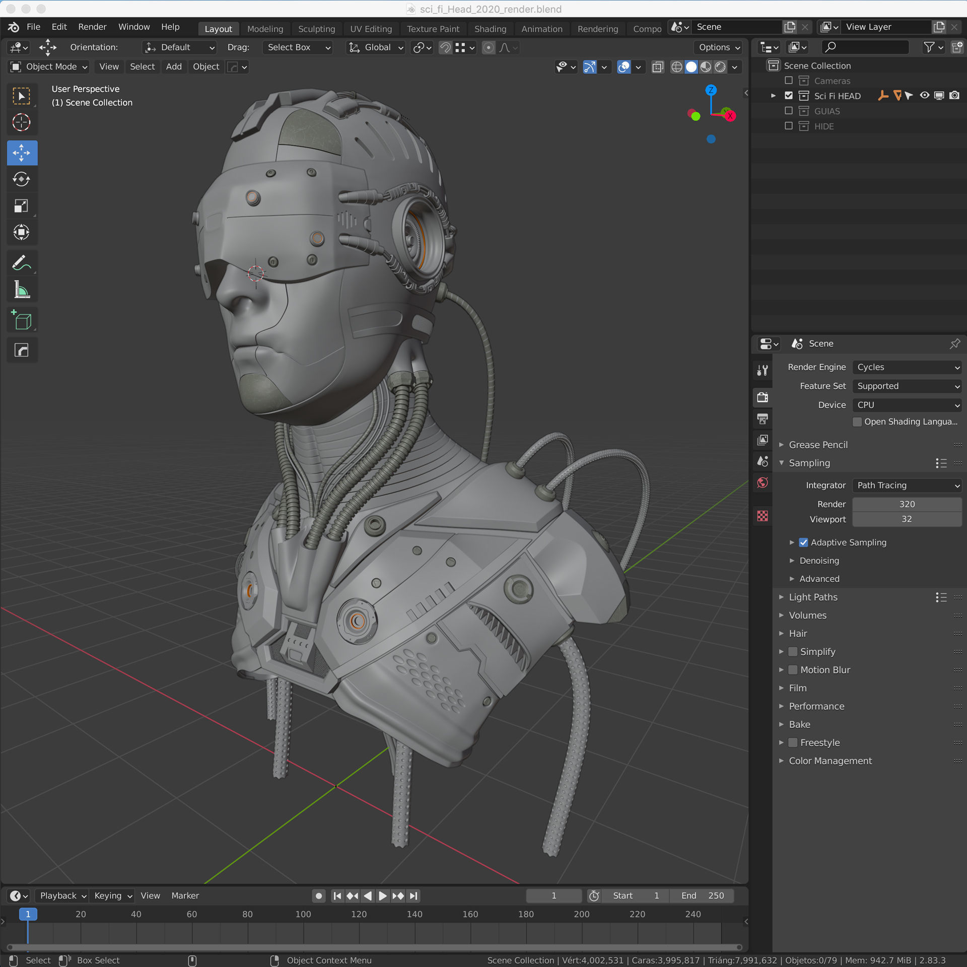Viewport: 967px width, 967px height.
Task: Open the File menu
Action: [x=33, y=27]
